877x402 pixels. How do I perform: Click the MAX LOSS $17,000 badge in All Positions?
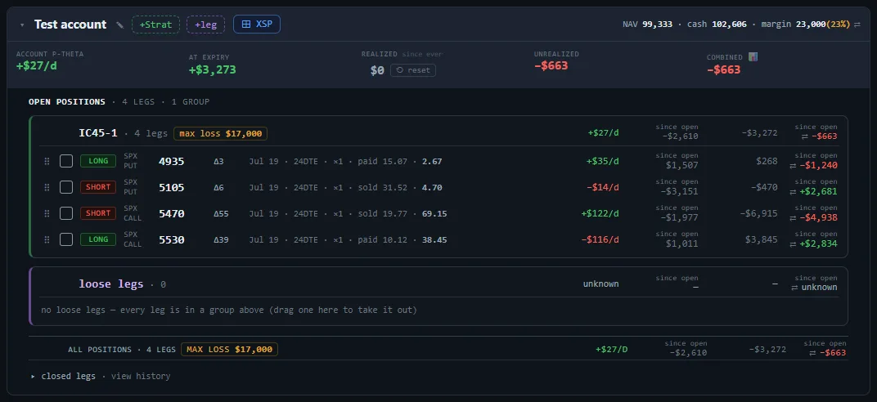(x=229, y=350)
